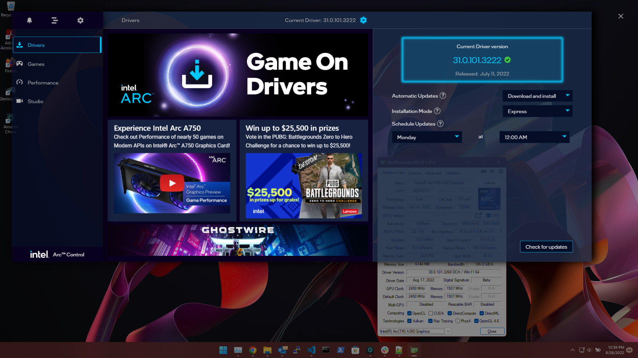Click the list menu icon beside the bell

pos(55,20)
